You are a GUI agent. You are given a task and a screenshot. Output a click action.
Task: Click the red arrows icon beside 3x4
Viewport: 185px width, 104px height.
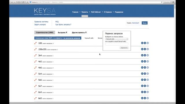(x=35, y=55)
